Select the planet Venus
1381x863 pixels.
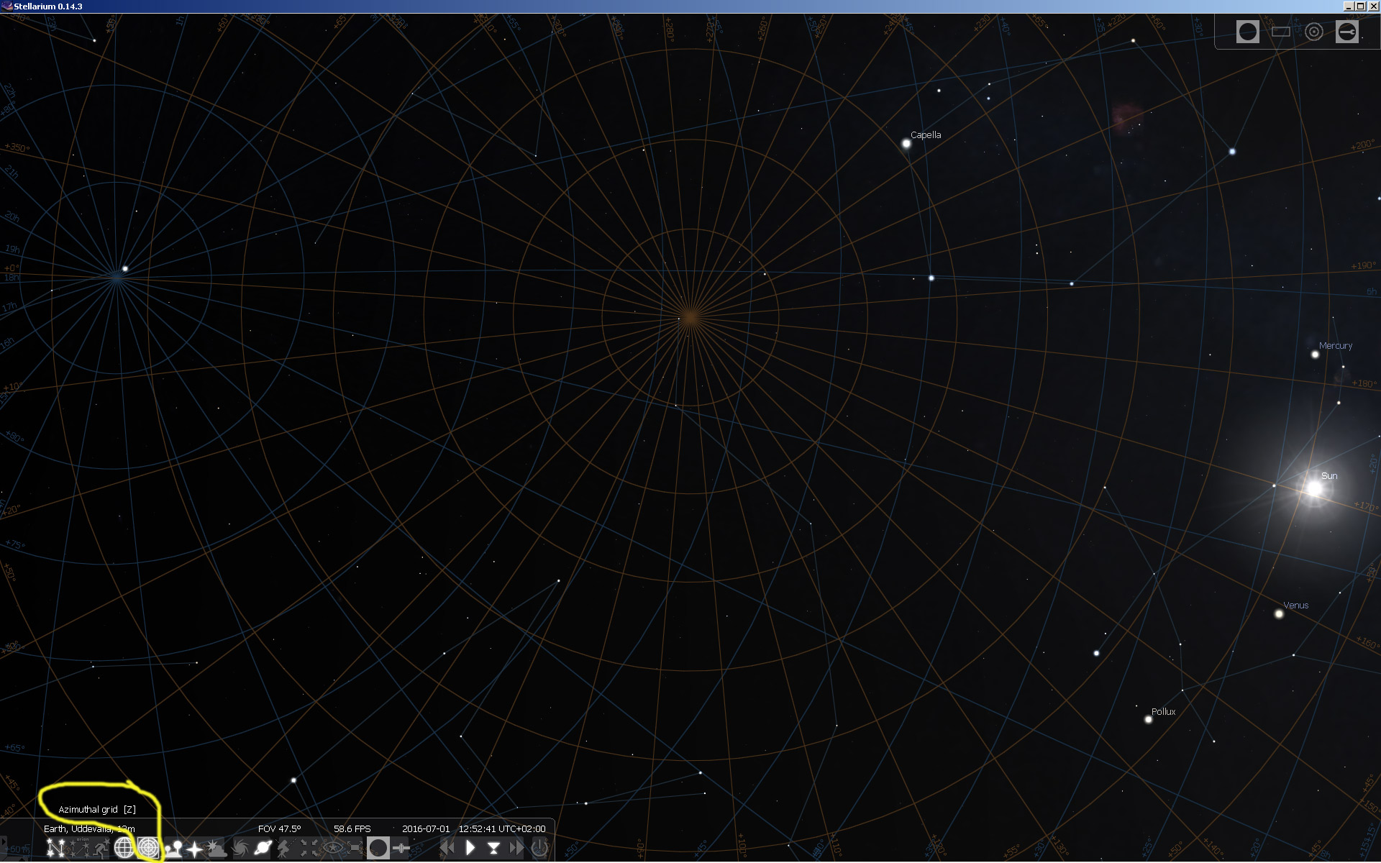(x=1279, y=614)
